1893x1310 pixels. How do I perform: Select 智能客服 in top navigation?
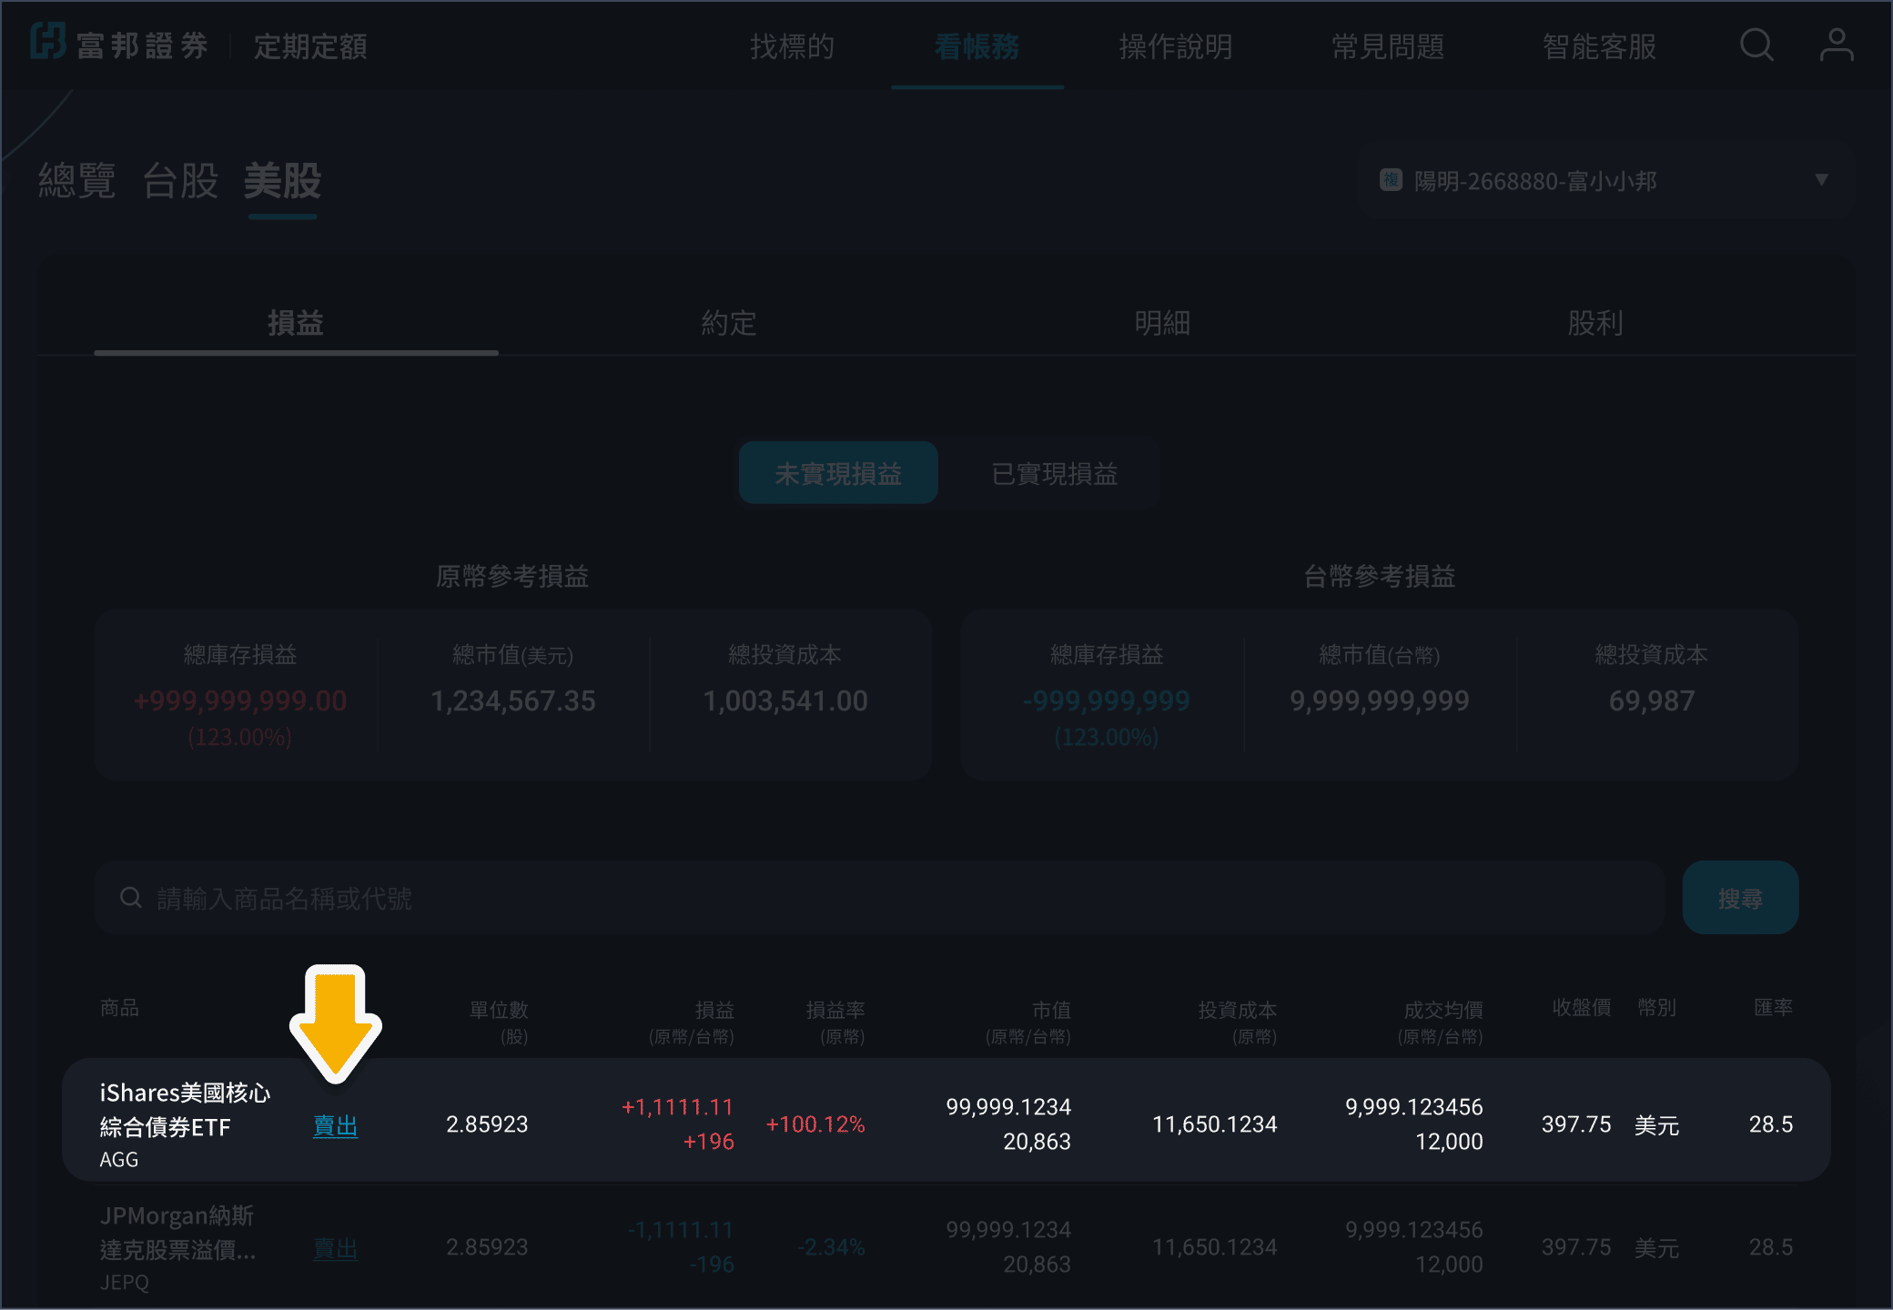click(x=1599, y=46)
